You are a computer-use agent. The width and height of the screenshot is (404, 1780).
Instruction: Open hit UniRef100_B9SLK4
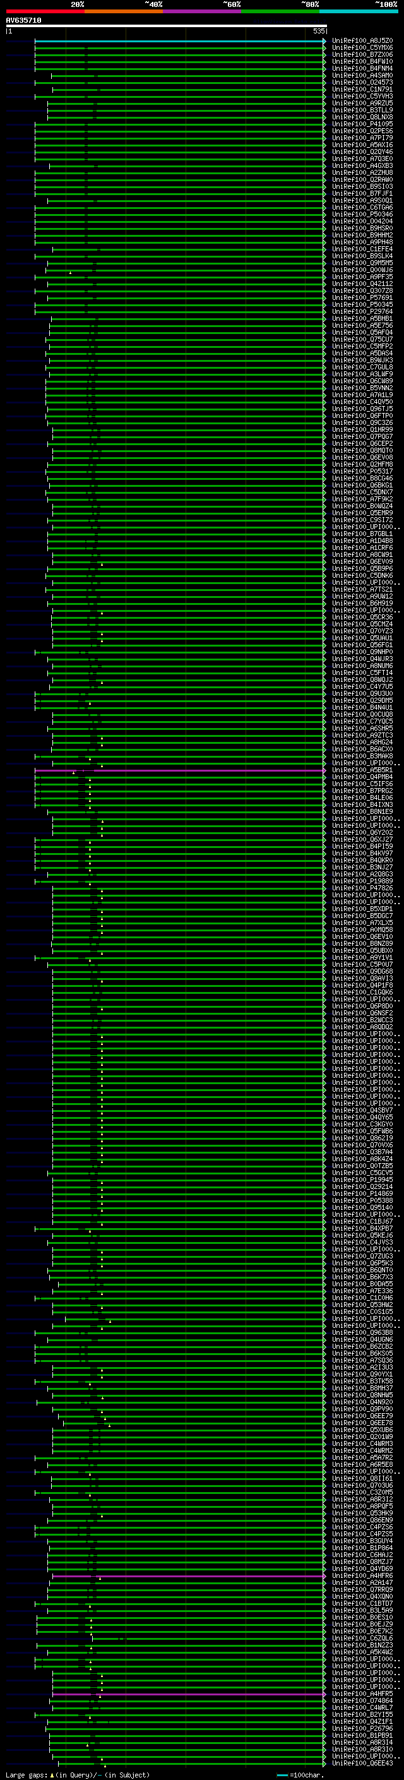click(362, 256)
